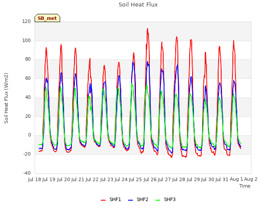Click the Jul 20 x-axis tick label
Screen dimensions: 277x208
pyautogui.click(x=64, y=179)
